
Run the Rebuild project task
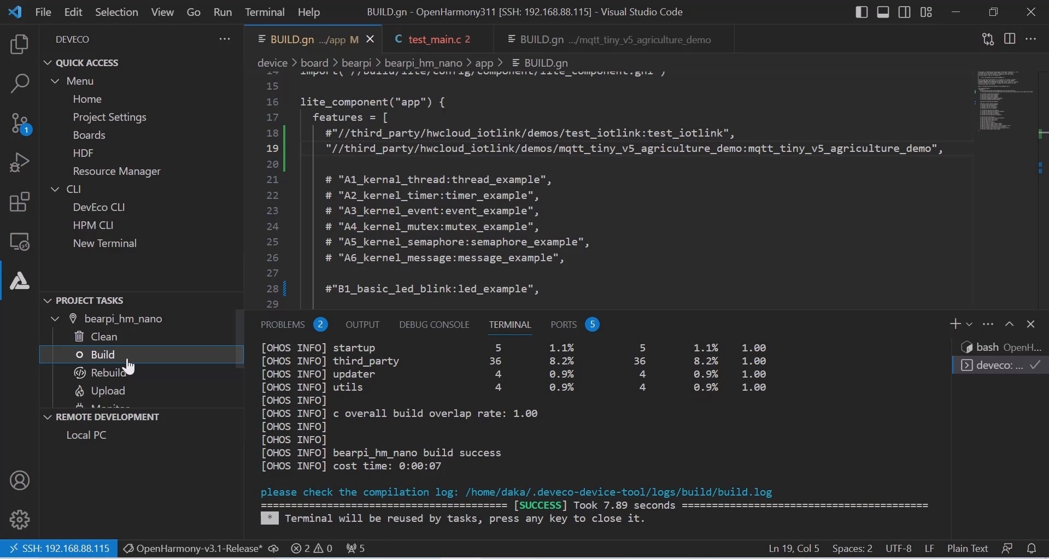pyautogui.click(x=108, y=373)
